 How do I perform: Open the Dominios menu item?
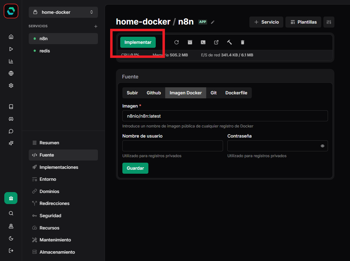[63, 191]
